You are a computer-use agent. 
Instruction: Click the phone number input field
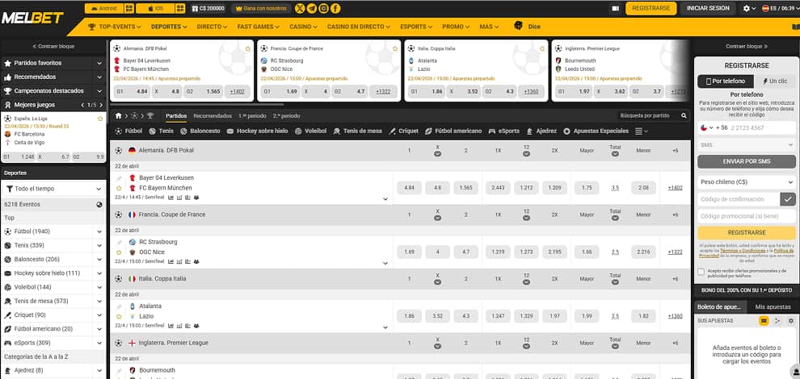(762, 128)
